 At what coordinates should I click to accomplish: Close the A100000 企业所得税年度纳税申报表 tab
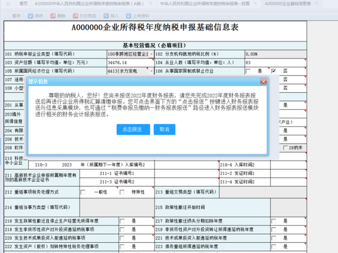[x=151, y=3]
